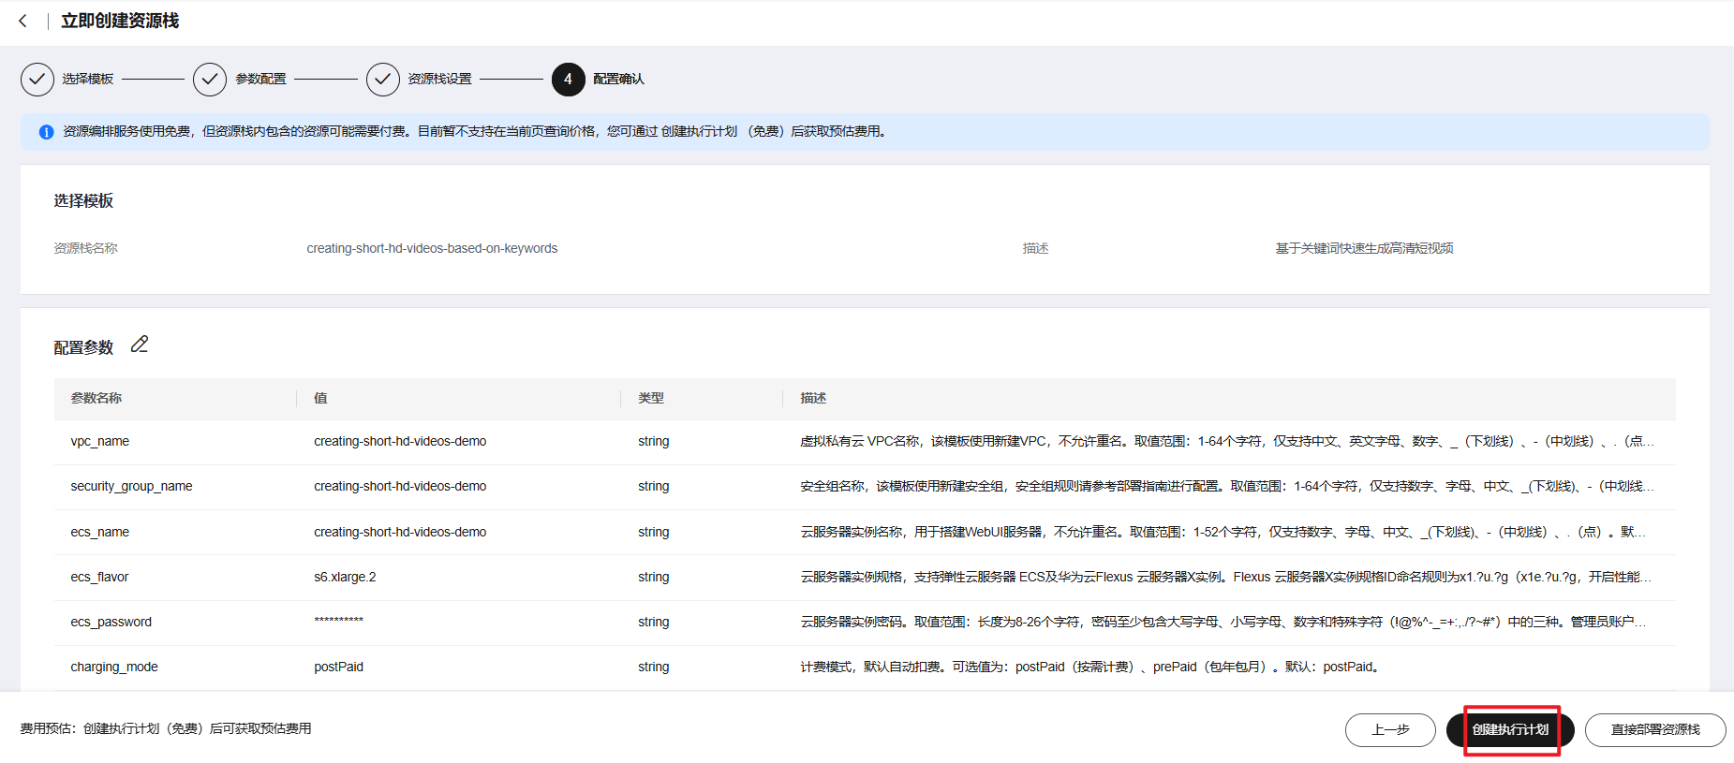1734x763 pixels.
Task: Click the 资源栈设置 step checkmark circle
Action: pos(383,80)
